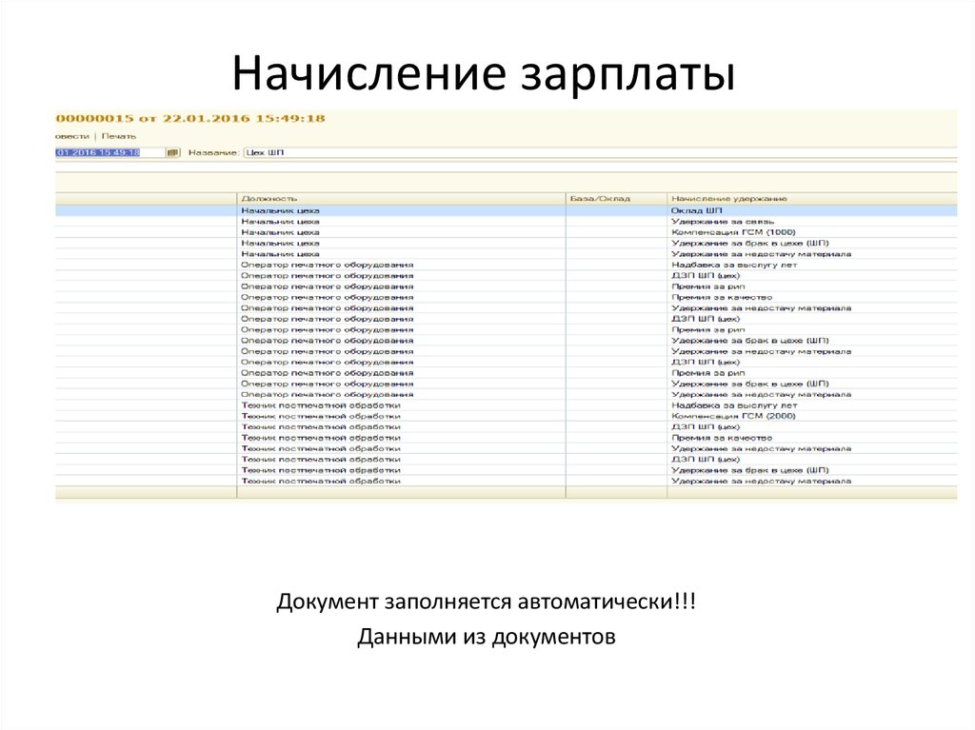Select the Компенсация ГСМ (1000) entry
The width and height of the screenshot is (975, 730).
coord(732,232)
